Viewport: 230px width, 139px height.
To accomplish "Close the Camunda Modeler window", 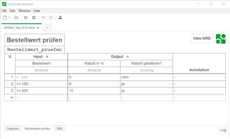I will pyautogui.click(x=223, y=4).
